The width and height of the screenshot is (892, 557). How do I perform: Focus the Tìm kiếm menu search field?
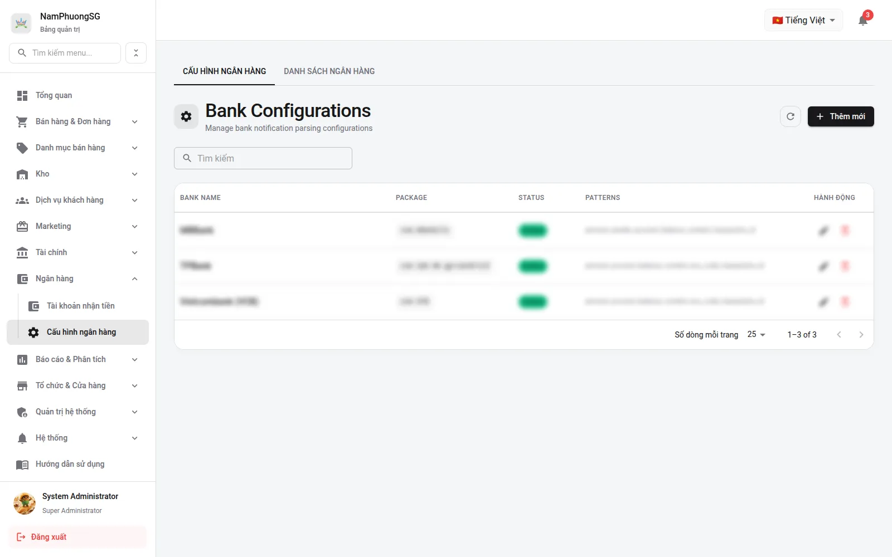coord(65,53)
